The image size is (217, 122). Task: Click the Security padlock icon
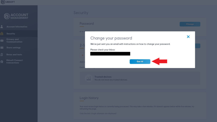pyautogui.click(x=2, y=34)
